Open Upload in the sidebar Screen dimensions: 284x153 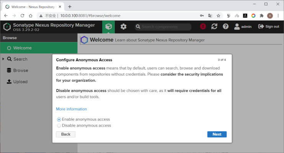pos(20,82)
